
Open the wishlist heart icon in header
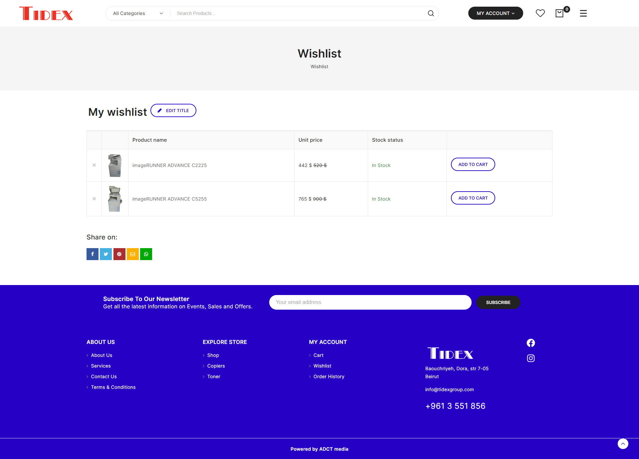(540, 13)
